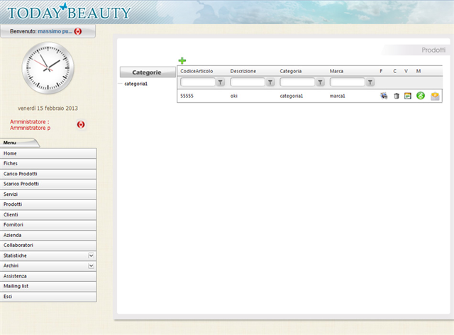The image size is (454, 335).
Task: Click the categoria1 cell in product row
Action: pyautogui.click(x=292, y=96)
